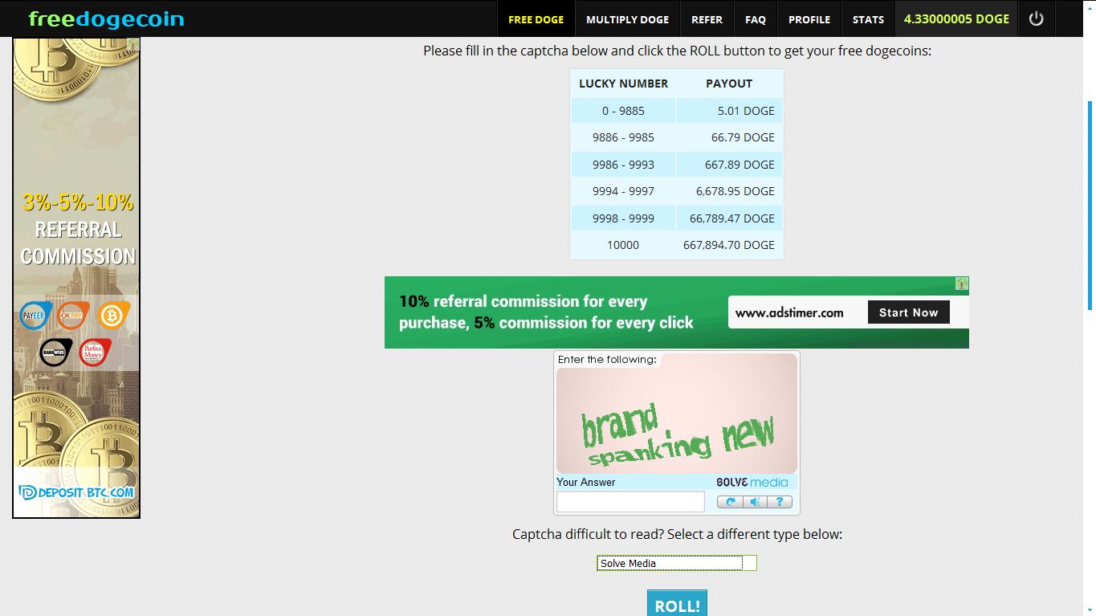Click the 10000 lucky number cell

623,245
